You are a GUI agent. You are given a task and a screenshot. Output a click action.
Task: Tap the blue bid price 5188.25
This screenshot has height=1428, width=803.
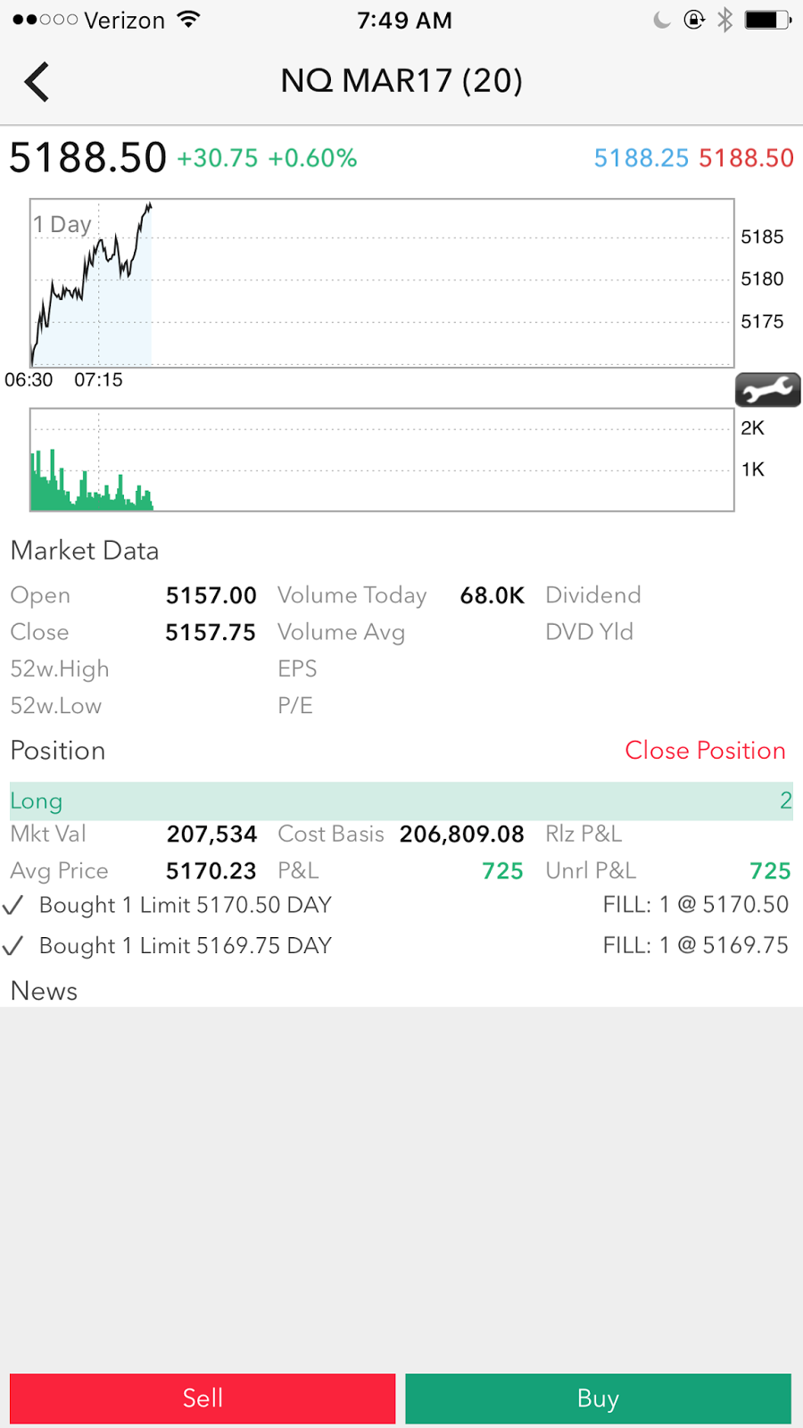coord(642,158)
